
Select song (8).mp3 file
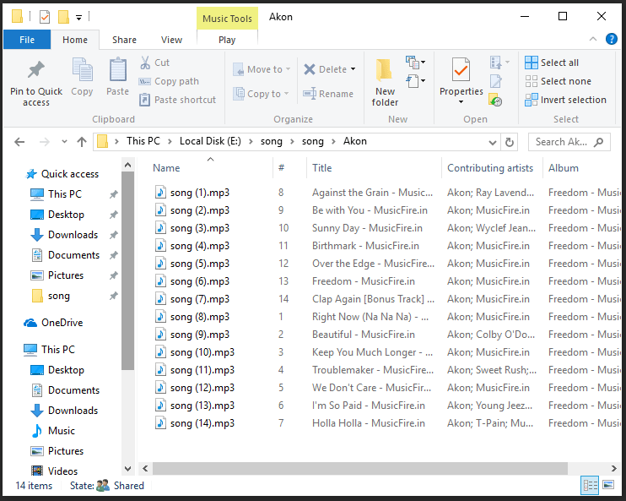(x=192, y=317)
